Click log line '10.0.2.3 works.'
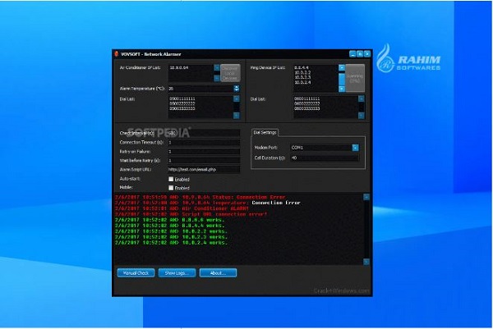Image resolution: width=493 pixels, height=329 pixels. [x=171, y=237]
